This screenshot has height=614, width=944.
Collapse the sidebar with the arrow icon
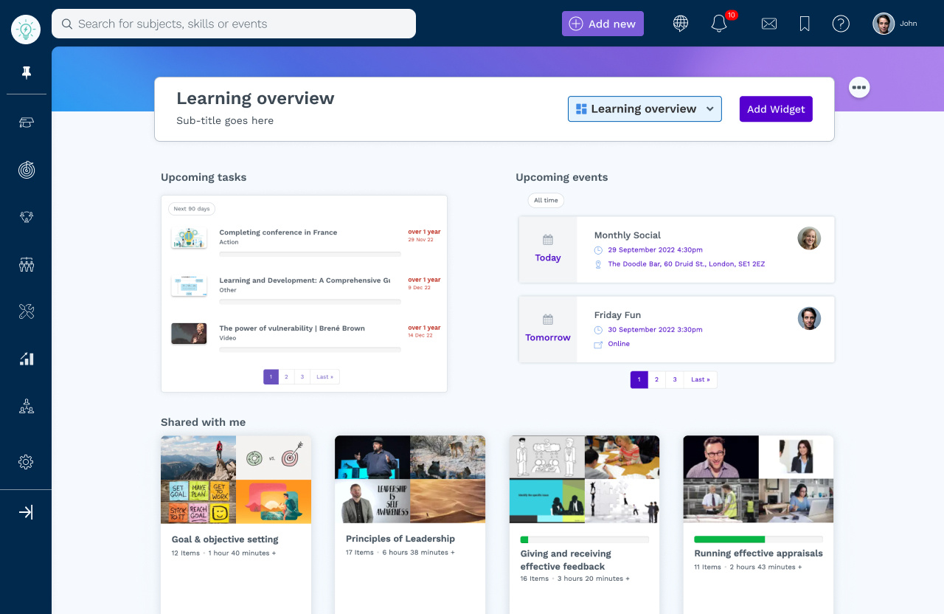coord(26,511)
